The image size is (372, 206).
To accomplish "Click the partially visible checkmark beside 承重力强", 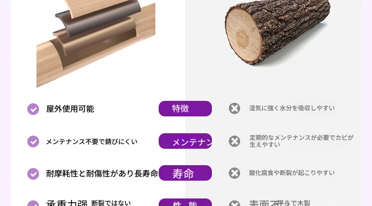I will coord(33,203).
